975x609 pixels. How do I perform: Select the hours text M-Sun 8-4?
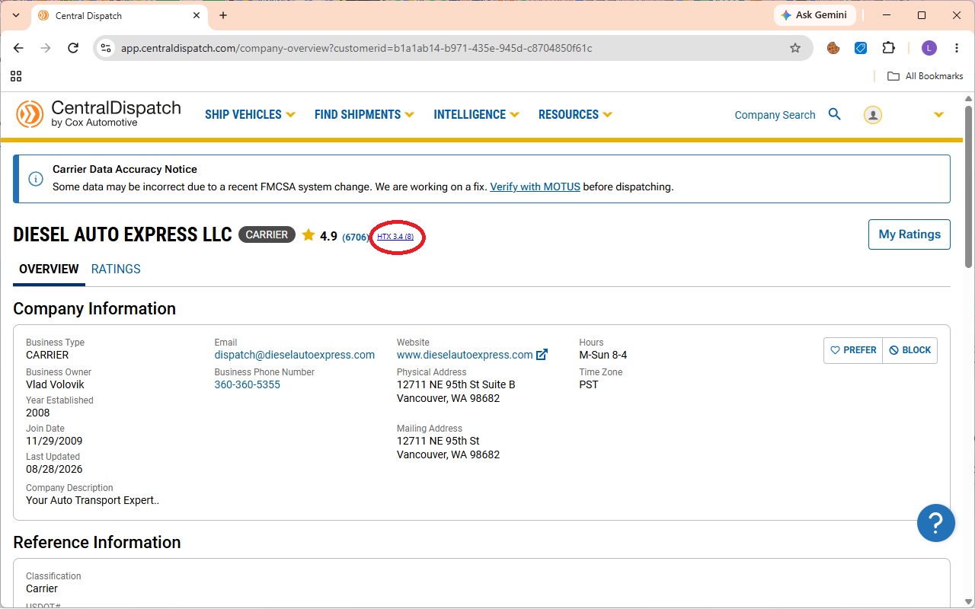[603, 355]
